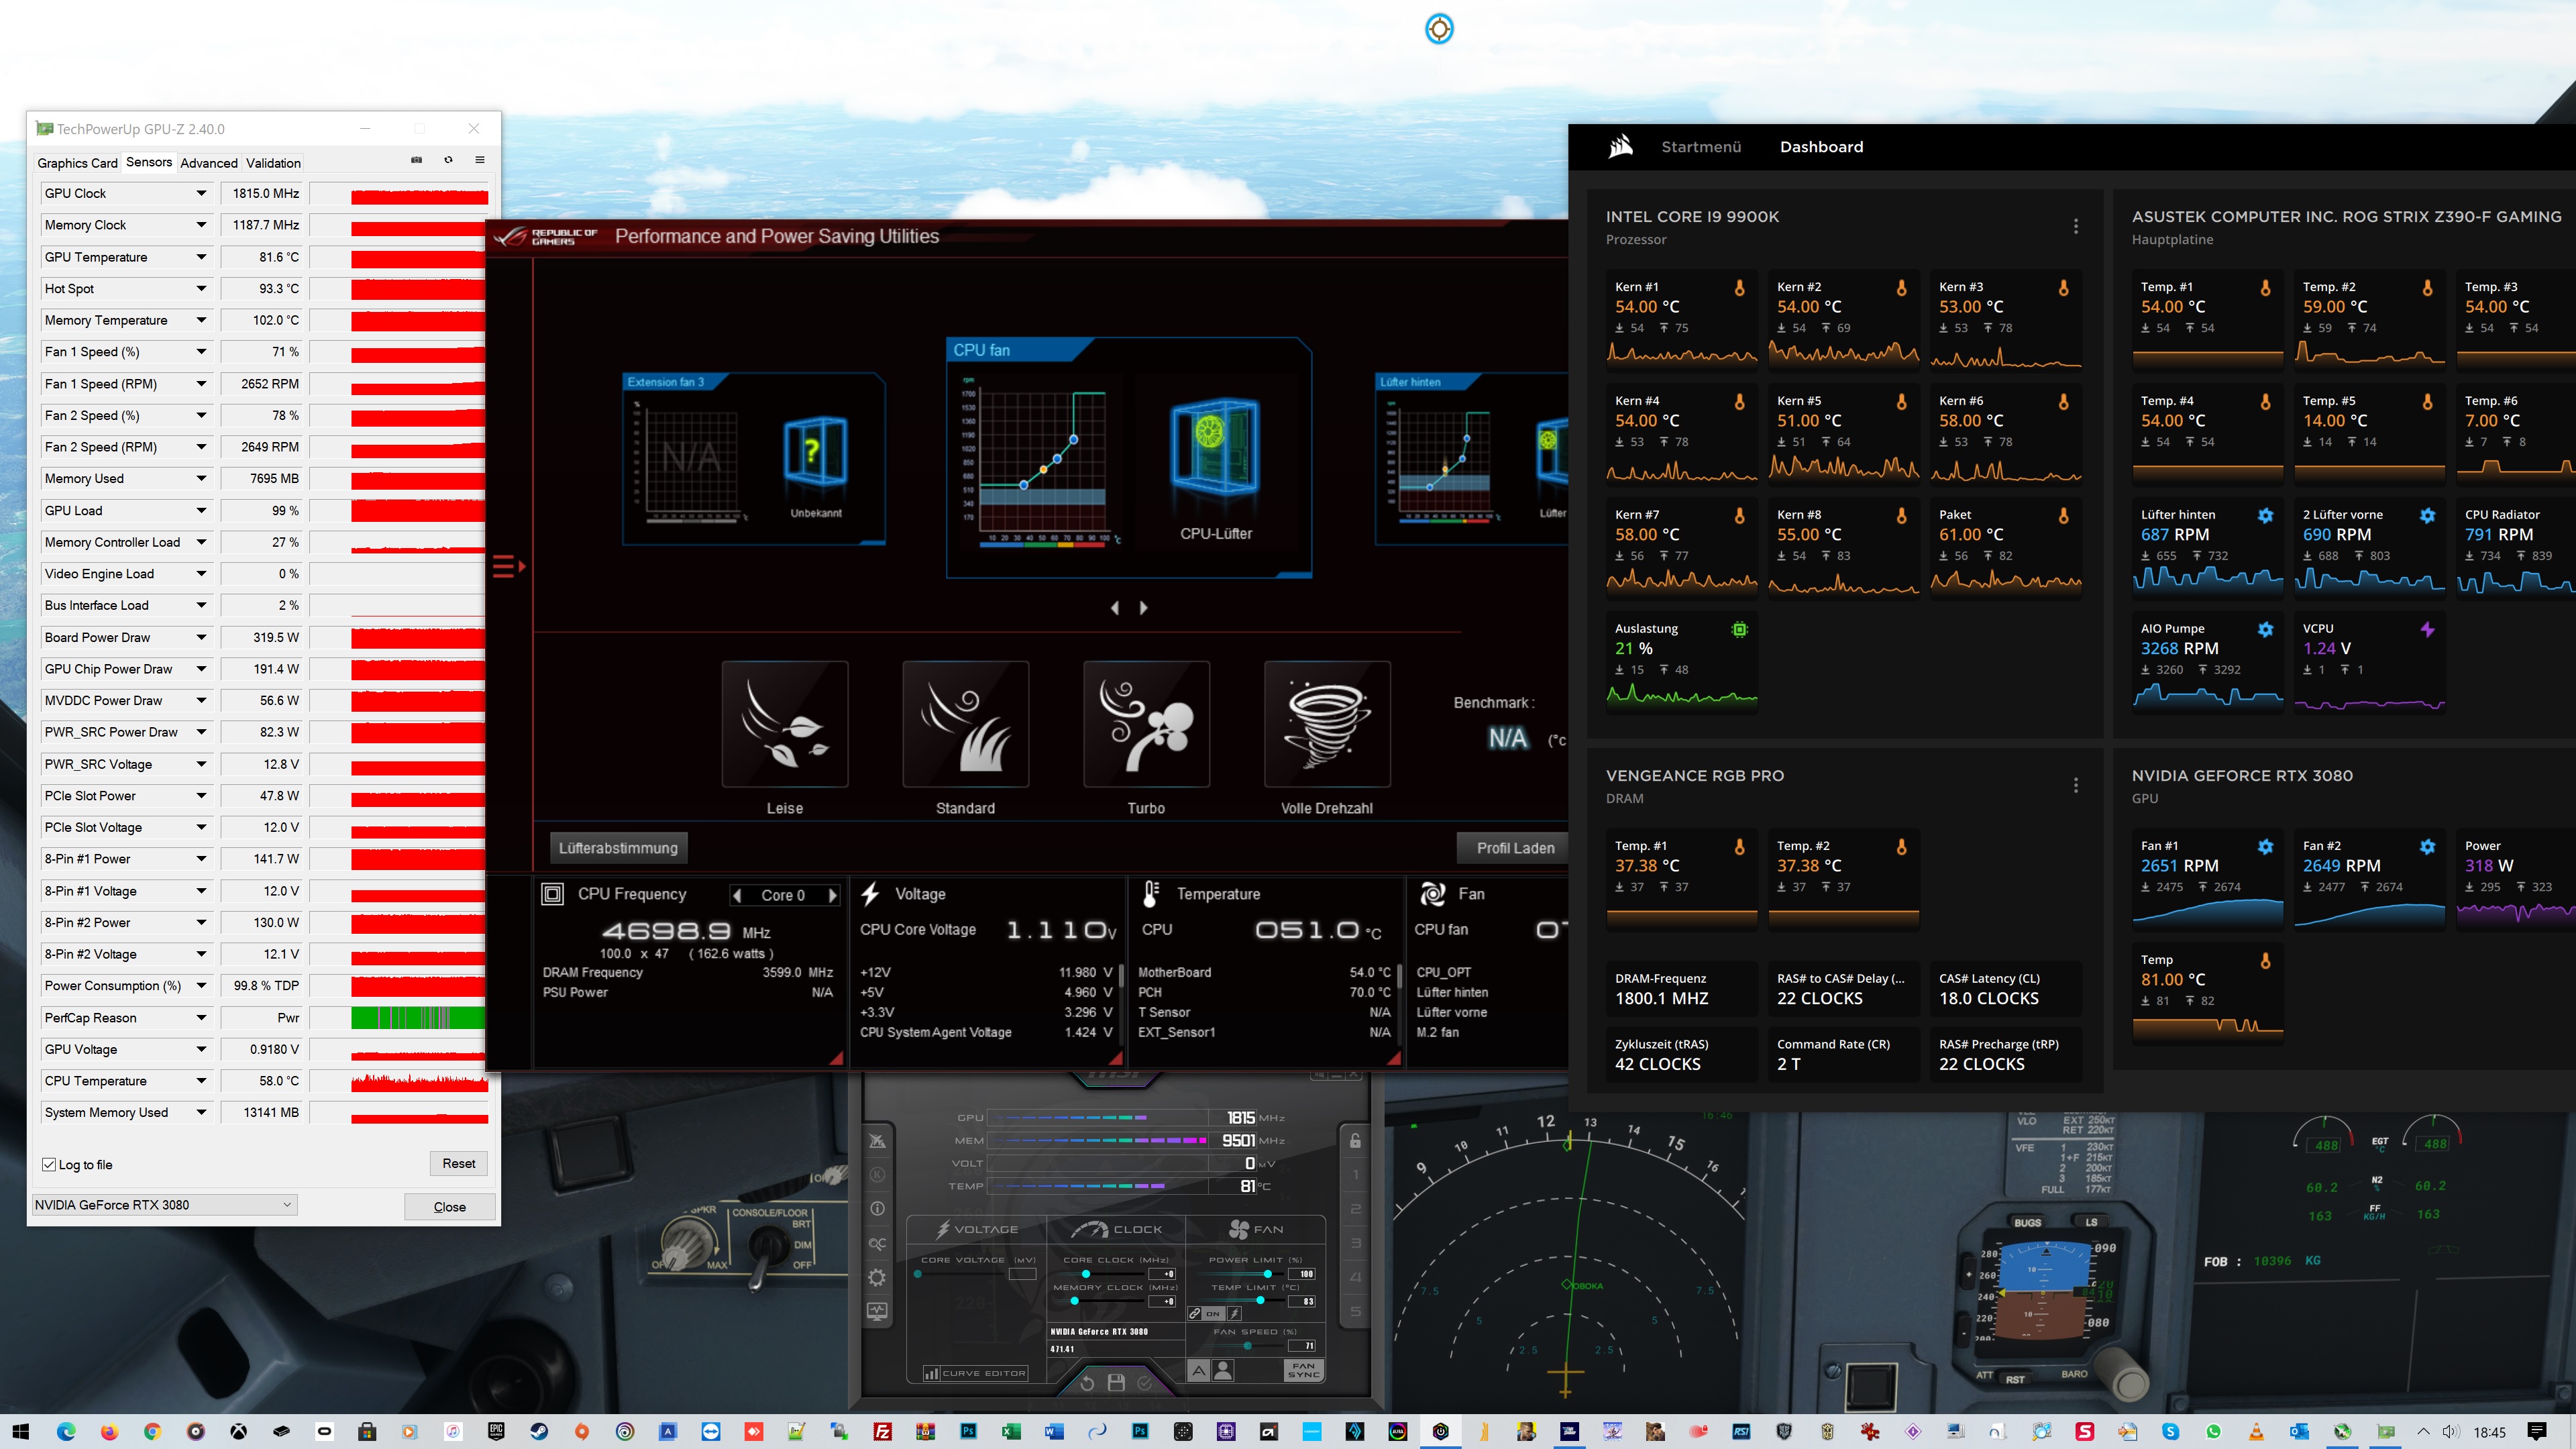Click the Lüfterabstimmung button

coord(618,848)
